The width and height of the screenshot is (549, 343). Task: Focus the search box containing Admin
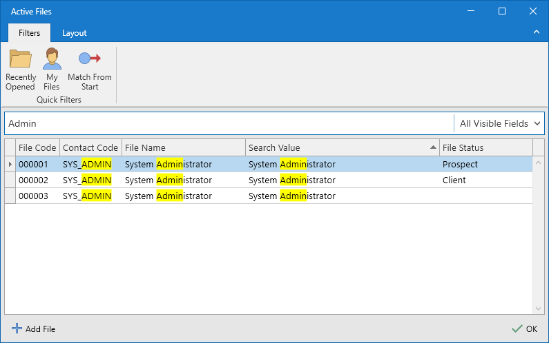click(x=229, y=123)
